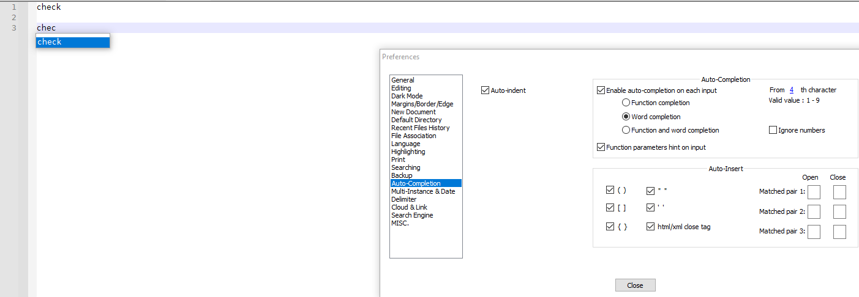This screenshot has width=859, height=297.
Task: Toggle Ignore numbers checkbox
Action: pos(773,130)
